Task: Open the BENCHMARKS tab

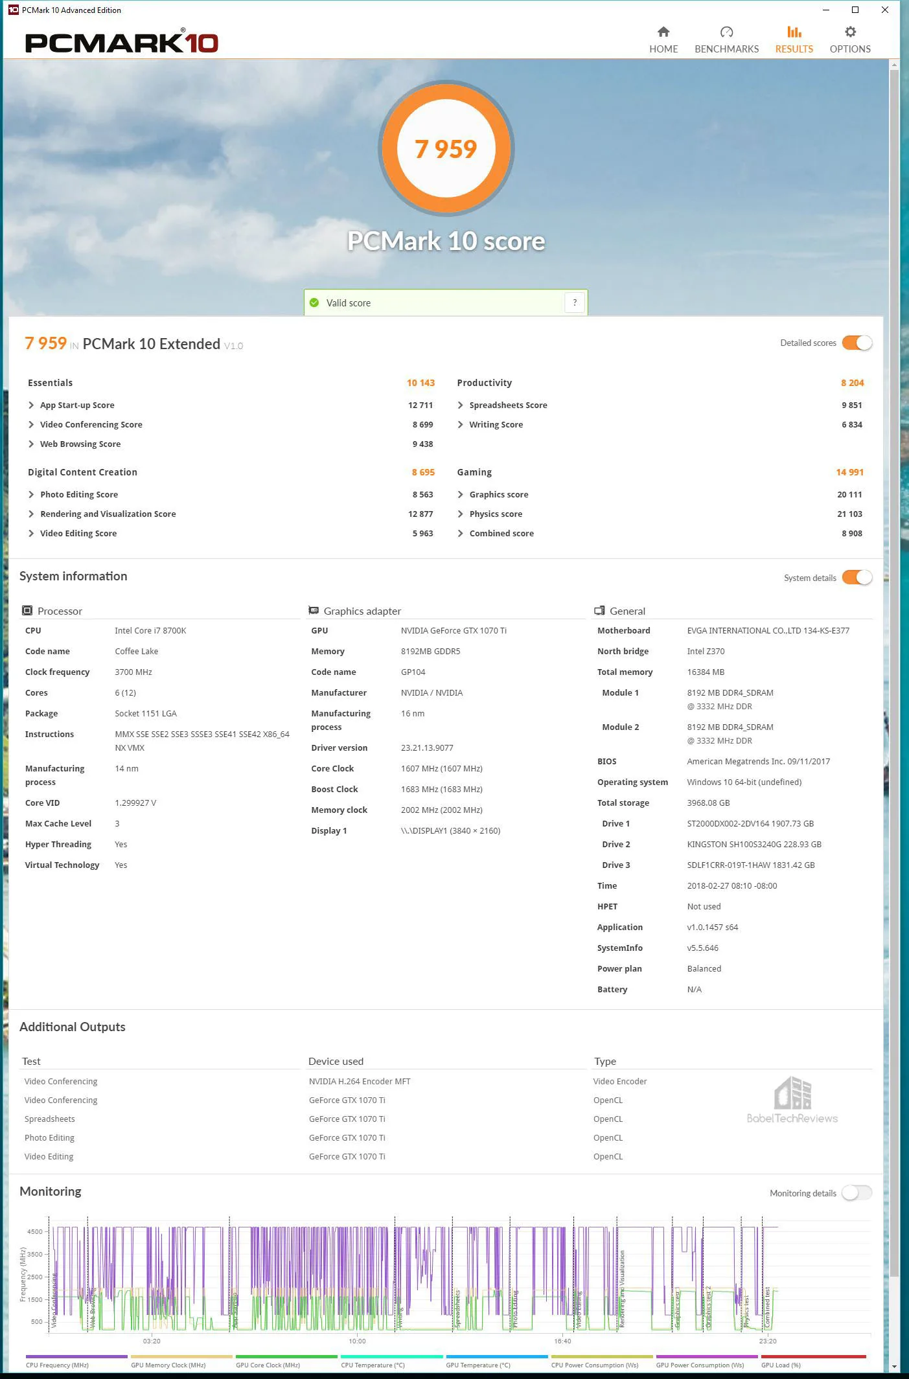Action: (726, 40)
